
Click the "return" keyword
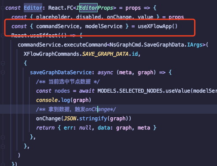click(x=45, y=128)
